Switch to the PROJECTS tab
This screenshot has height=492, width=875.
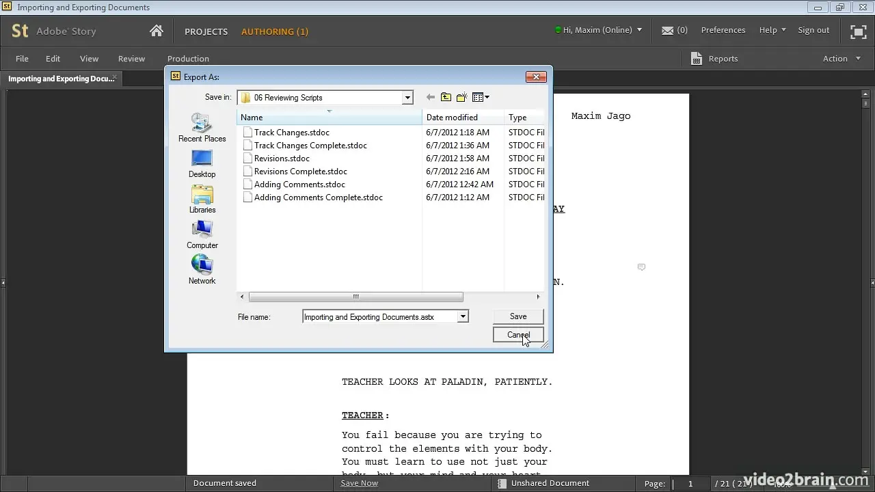point(206,31)
